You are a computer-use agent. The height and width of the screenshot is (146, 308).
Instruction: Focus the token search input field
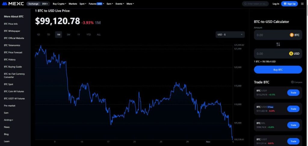(x=255, y=4)
